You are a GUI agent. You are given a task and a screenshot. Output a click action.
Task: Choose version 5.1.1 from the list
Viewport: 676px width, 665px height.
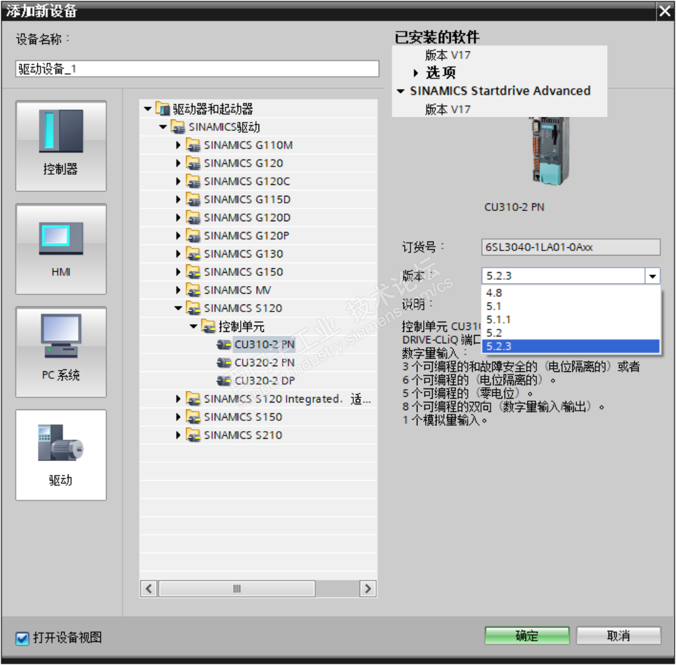pyautogui.click(x=571, y=319)
